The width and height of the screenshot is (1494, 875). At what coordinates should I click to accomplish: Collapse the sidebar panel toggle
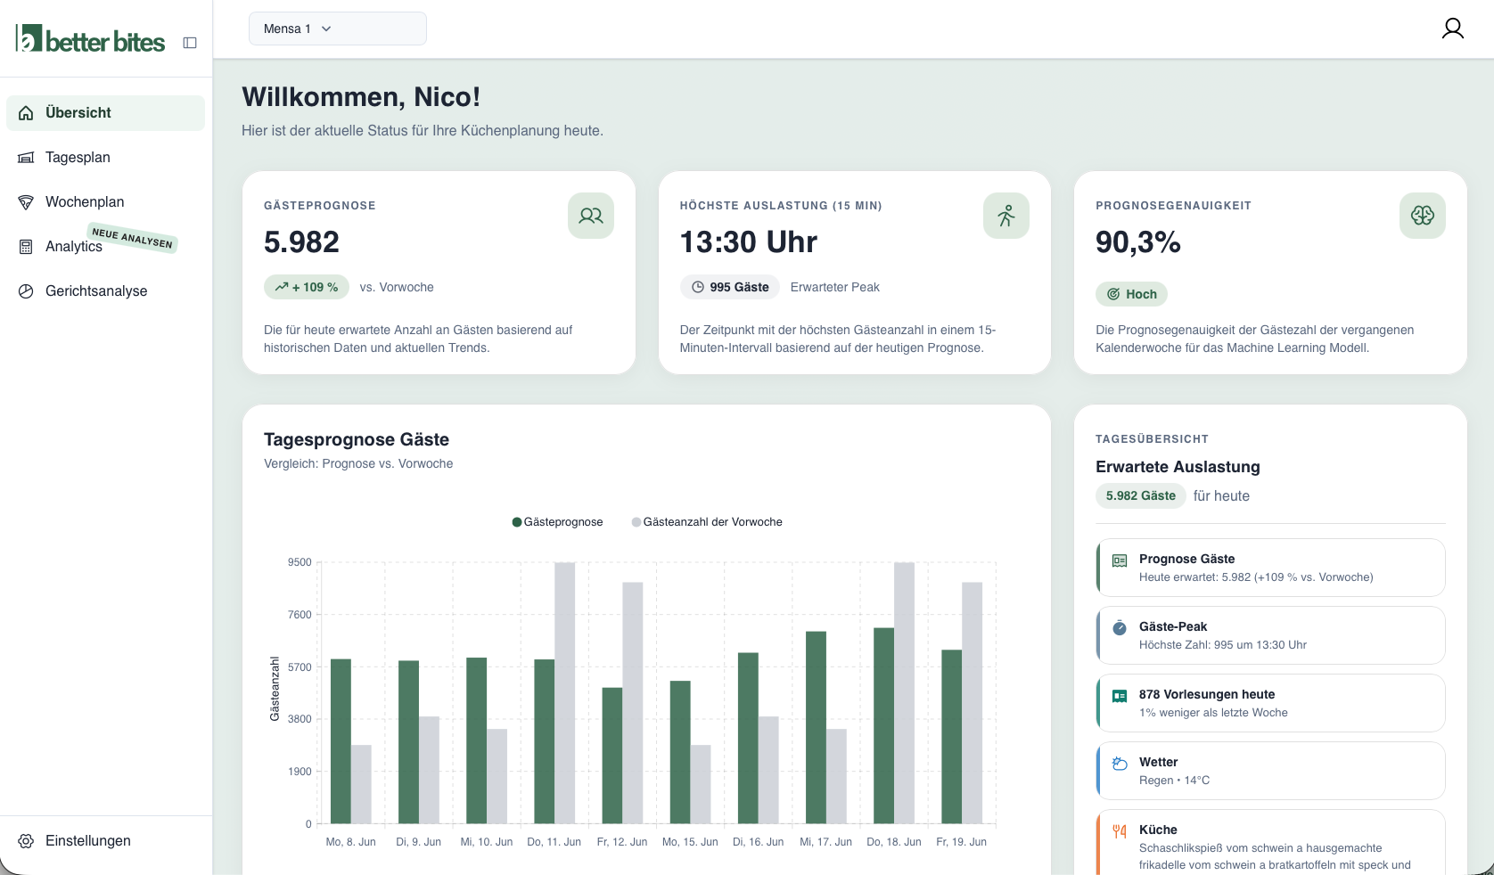190,43
